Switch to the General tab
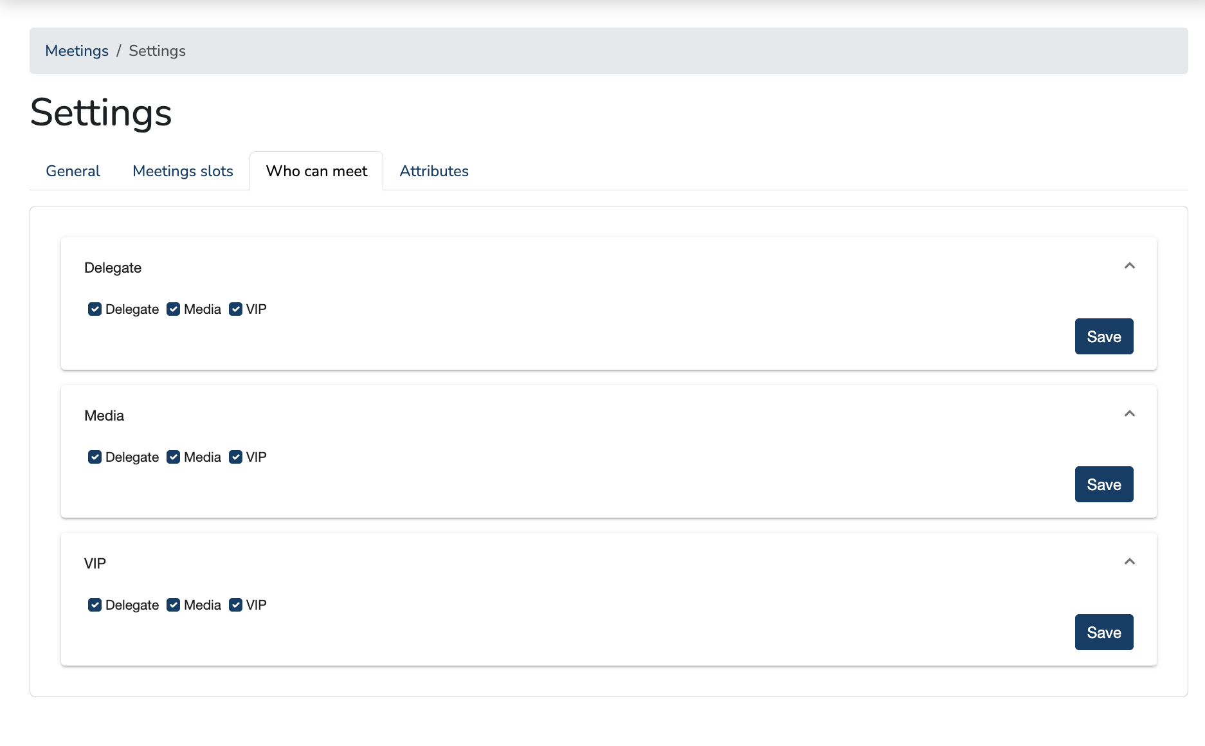Screen dimensions: 1205x746 click(73, 171)
